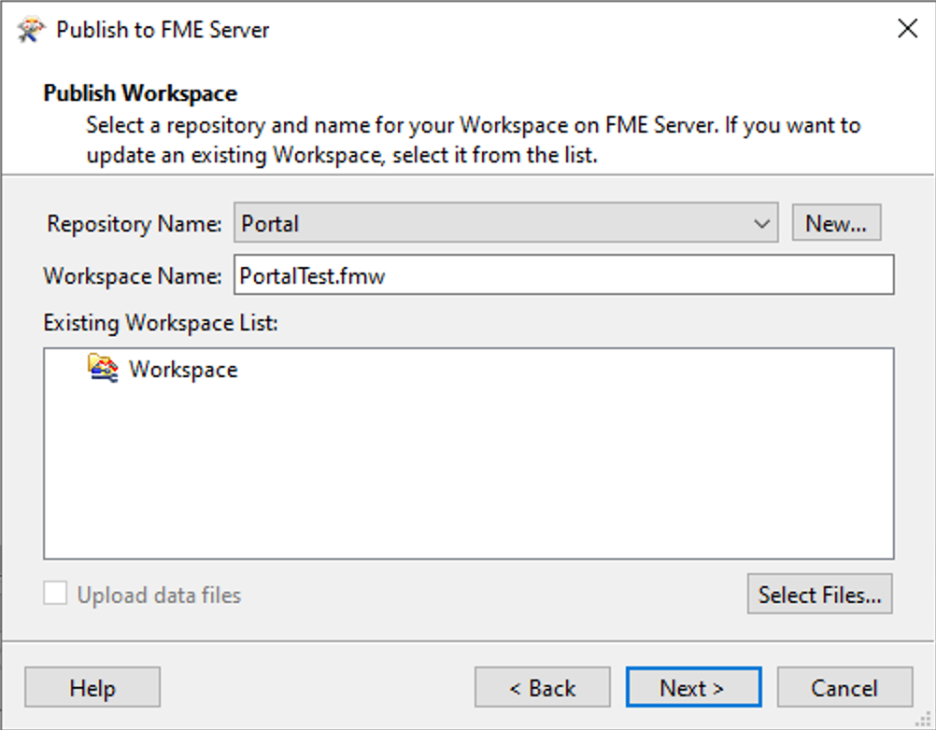Click the 'Upload data files' label text
936x730 pixels.
(159, 595)
